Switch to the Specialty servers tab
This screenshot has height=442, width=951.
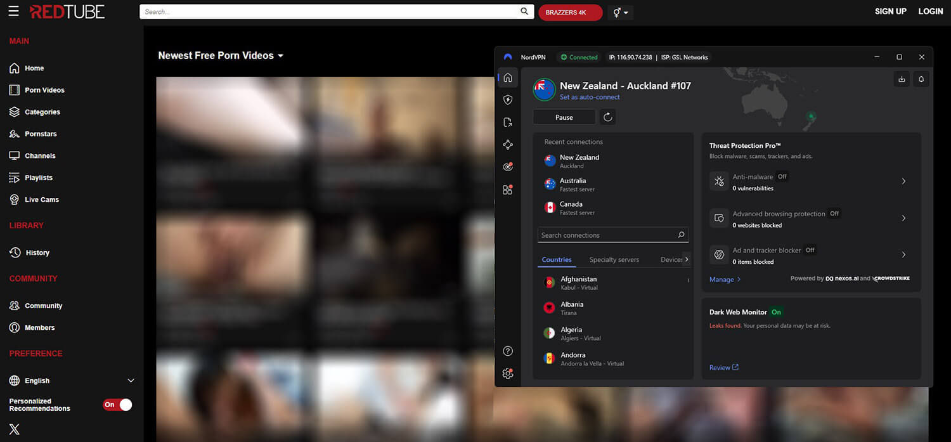(x=614, y=259)
